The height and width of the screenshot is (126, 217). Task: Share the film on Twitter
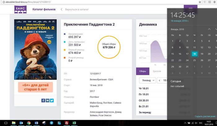click(52, 100)
